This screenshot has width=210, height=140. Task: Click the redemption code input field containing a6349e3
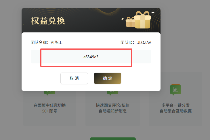(x=91, y=57)
